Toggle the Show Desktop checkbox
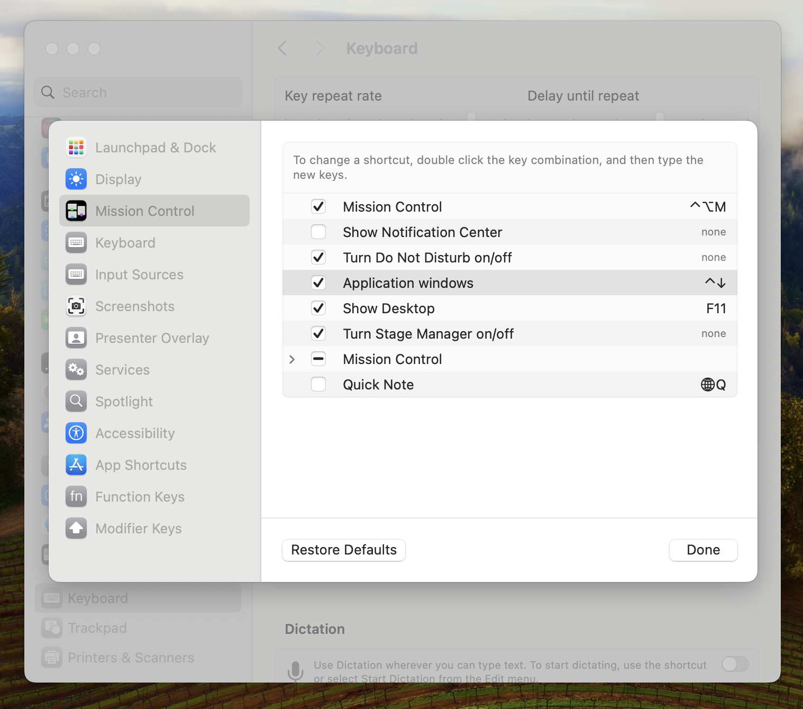Viewport: 803px width, 709px height. 318,308
